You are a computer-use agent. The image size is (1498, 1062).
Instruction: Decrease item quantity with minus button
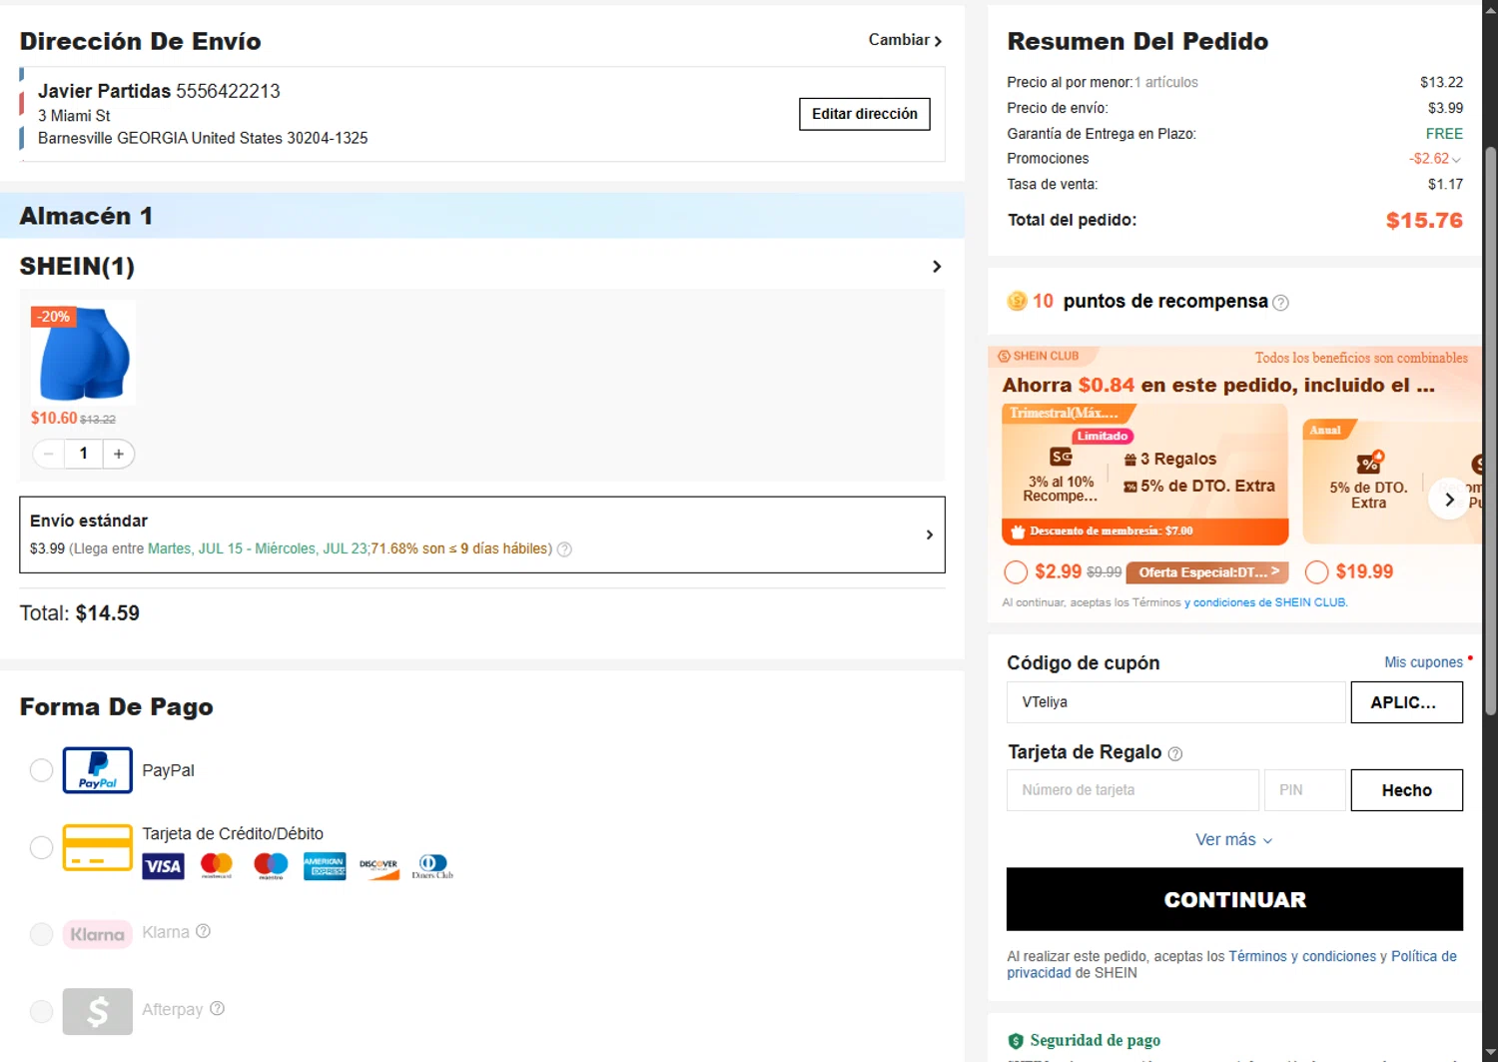pos(48,454)
